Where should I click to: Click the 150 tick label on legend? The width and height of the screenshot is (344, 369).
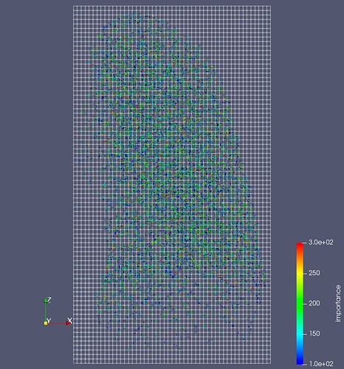[314, 334]
